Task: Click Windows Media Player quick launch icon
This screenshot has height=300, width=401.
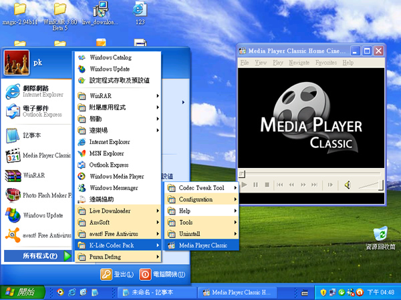Action: pyautogui.click(x=60, y=292)
